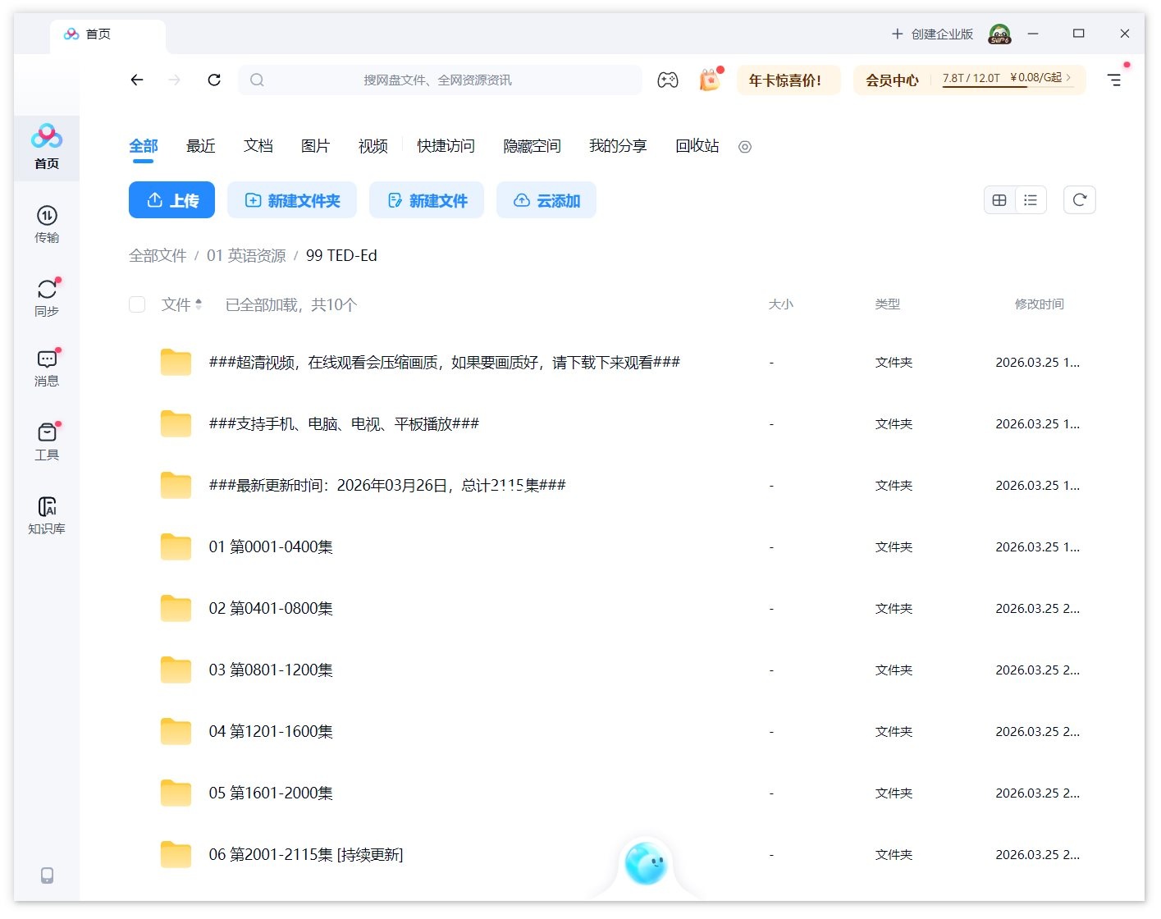The image size is (1161, 919).
Task: Navigate to 01 英语资源 breadcrumb link
Action: pos(246,256)
